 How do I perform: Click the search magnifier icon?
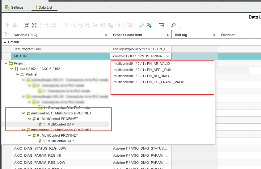(x=173, y=26)
